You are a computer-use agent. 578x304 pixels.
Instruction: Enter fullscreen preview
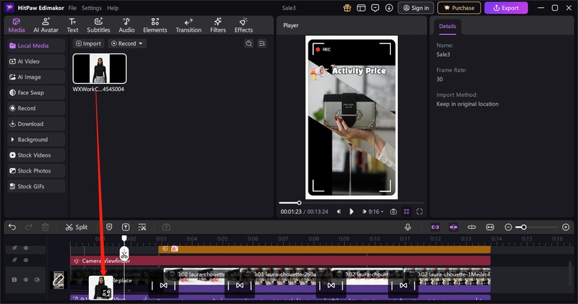(420, 212)
